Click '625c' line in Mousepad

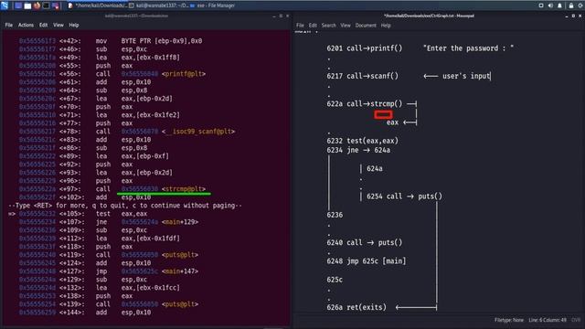[335, 280]
